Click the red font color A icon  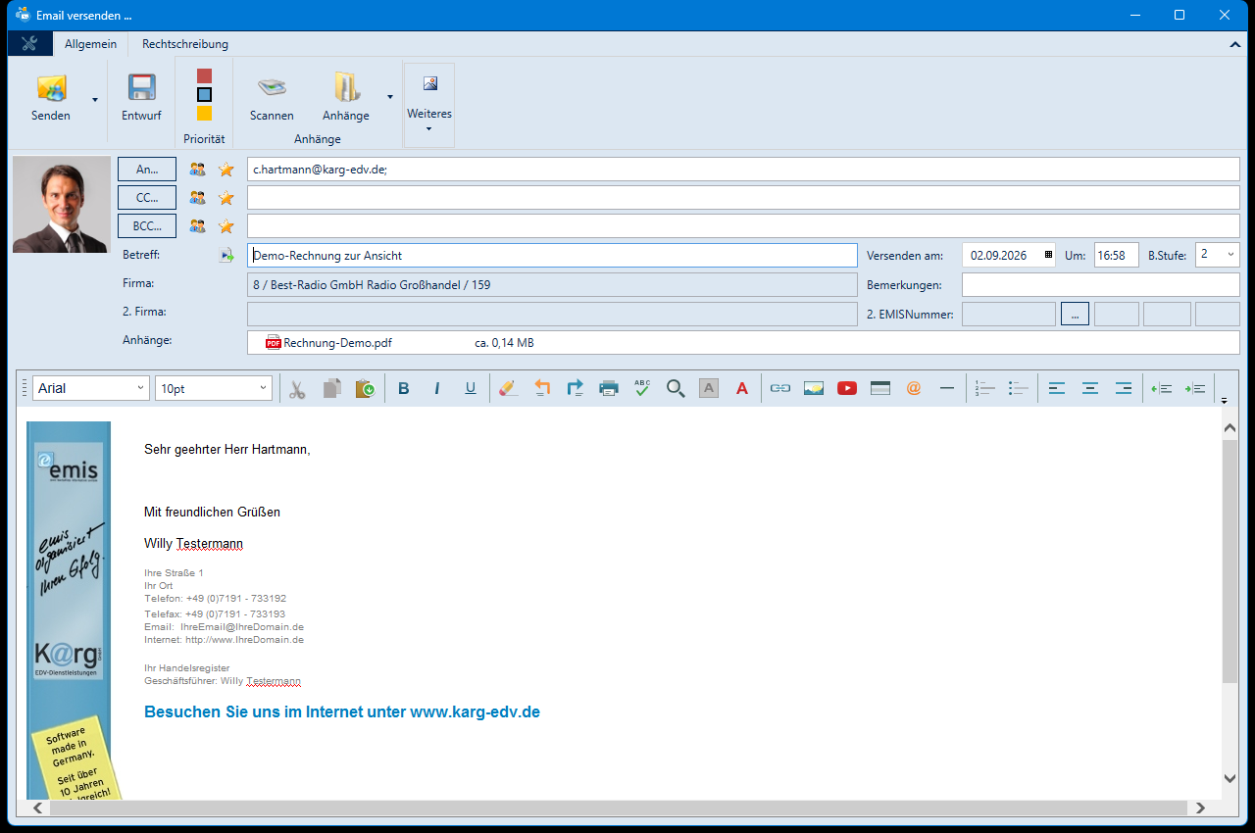pos(742,388)
